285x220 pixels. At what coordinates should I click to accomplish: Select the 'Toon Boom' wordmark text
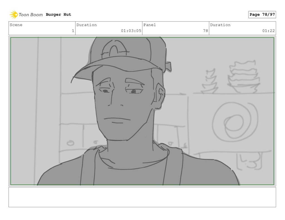[31, 15]
